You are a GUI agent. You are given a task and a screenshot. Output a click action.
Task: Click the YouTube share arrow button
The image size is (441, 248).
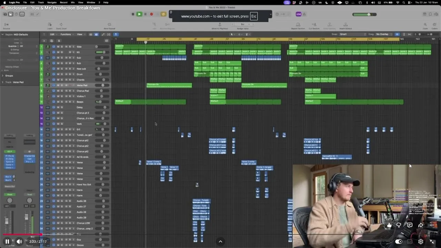click(x=421, y=225)
